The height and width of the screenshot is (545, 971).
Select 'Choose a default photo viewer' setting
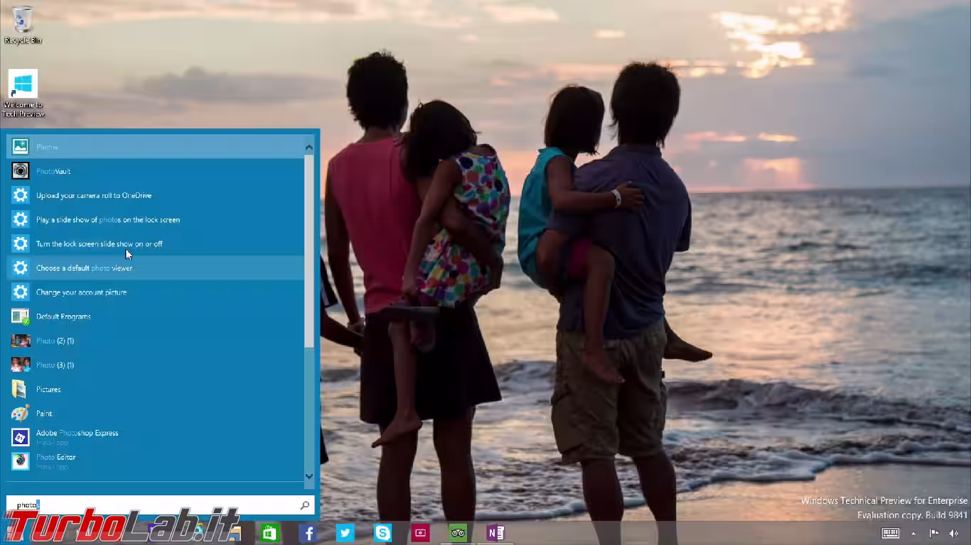pos(84,268)
